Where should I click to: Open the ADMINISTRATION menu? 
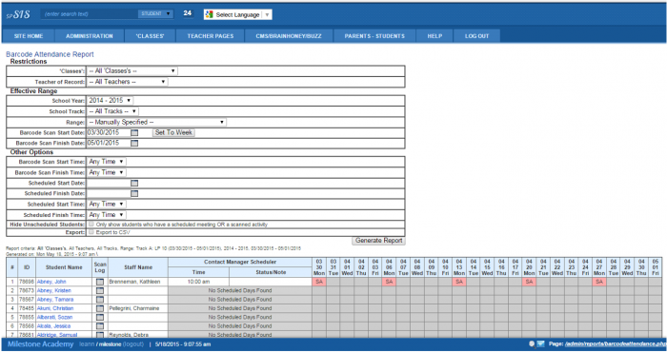point(90,36)
